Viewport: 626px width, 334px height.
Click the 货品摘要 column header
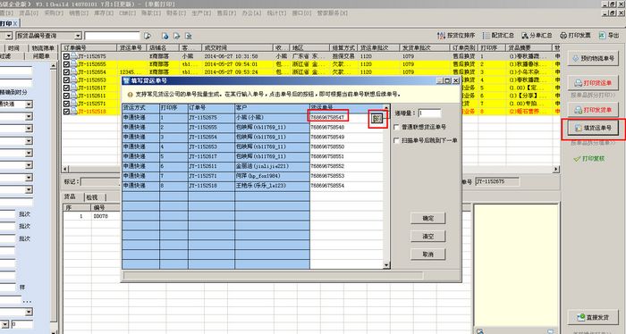(529, 48)
